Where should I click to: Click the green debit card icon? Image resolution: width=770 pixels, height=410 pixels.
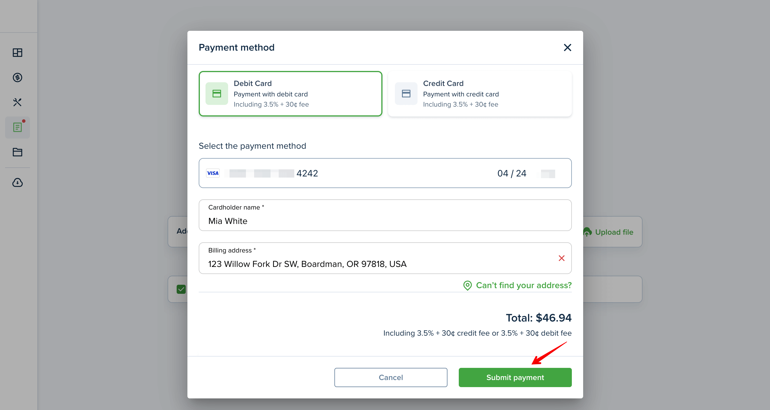(217, 94)
